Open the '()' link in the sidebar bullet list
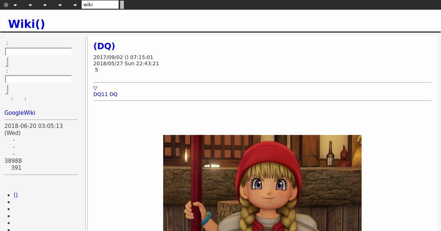Viewport: 441px width, 231px height. (x=16, y=195)
